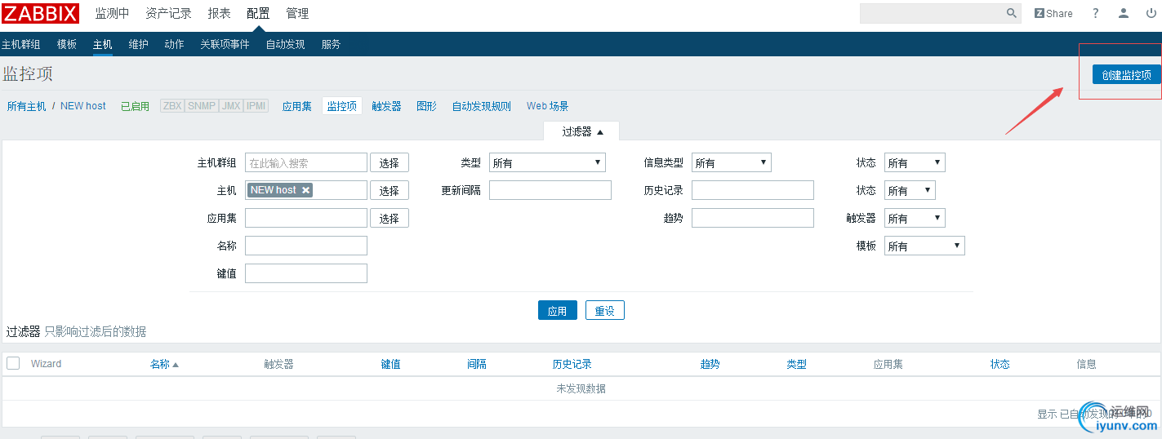
Task: Collapse the 过滤器 tab
Action: coord(581,131)
